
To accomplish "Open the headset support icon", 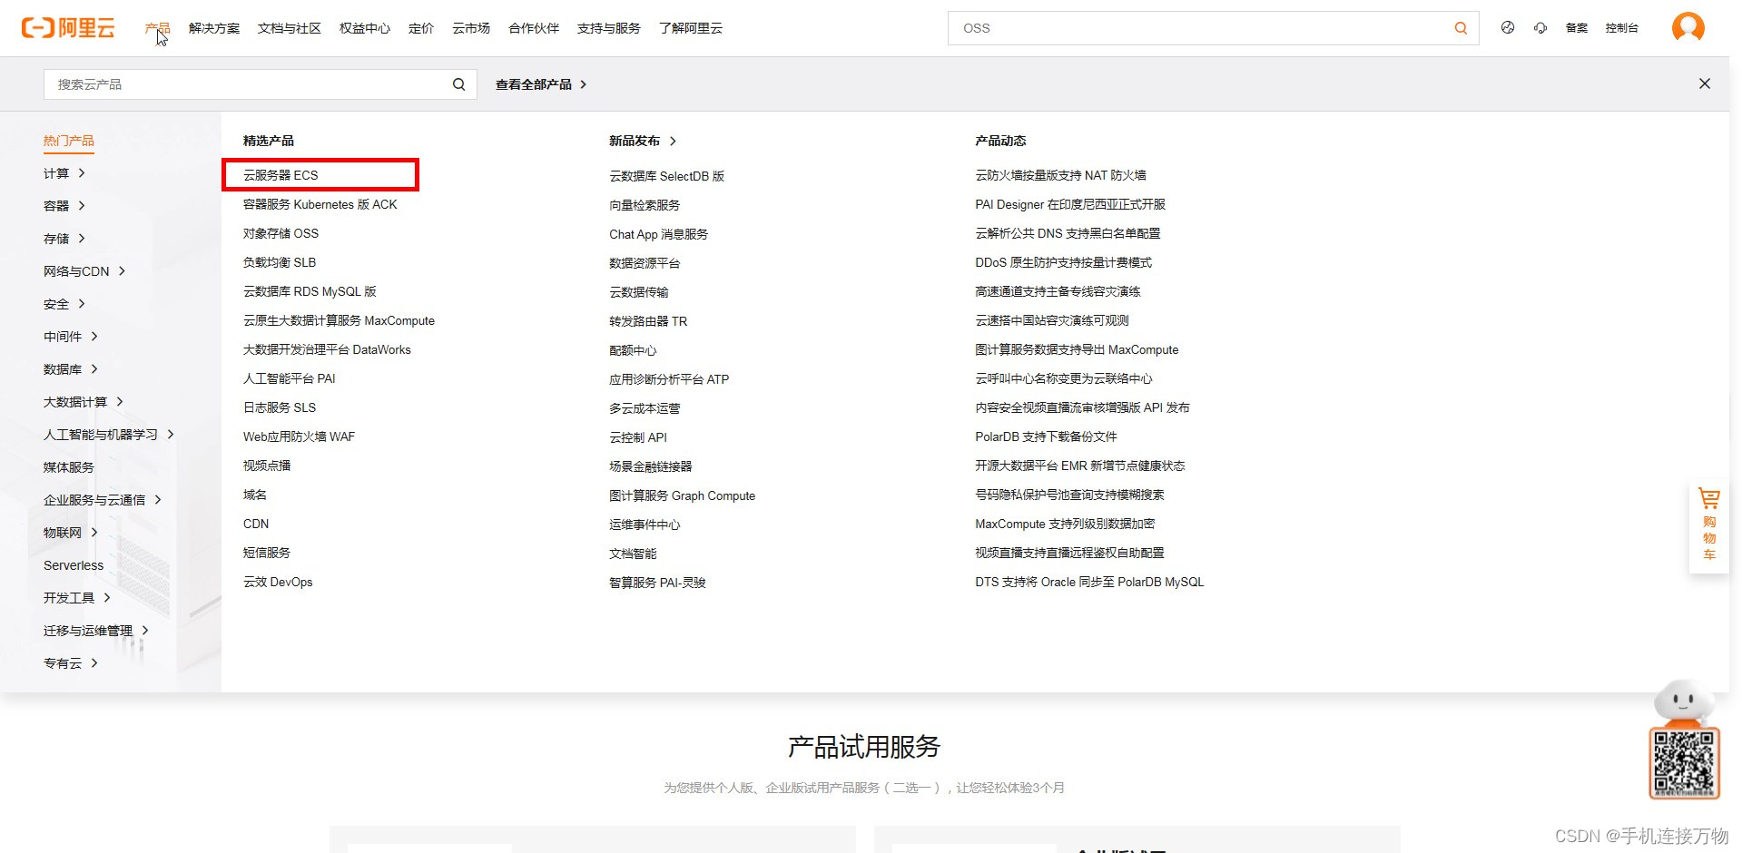I will pyautogui.click(x=1540, y=28).
